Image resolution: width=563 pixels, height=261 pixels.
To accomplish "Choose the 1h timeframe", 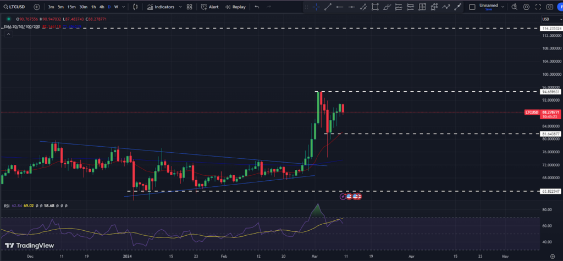I will (x=93, y=7).
